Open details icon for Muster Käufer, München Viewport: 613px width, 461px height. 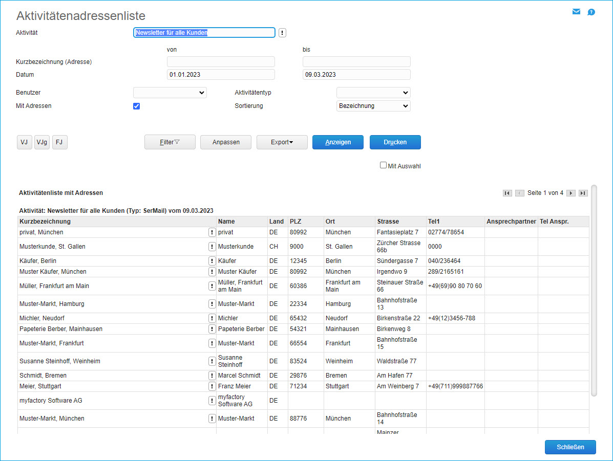click(x=212, y=272)
